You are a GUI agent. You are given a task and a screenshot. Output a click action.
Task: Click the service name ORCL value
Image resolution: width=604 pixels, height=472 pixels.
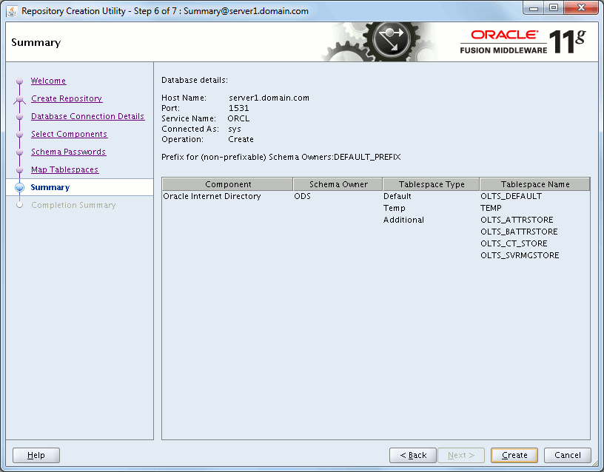[238, 118]
